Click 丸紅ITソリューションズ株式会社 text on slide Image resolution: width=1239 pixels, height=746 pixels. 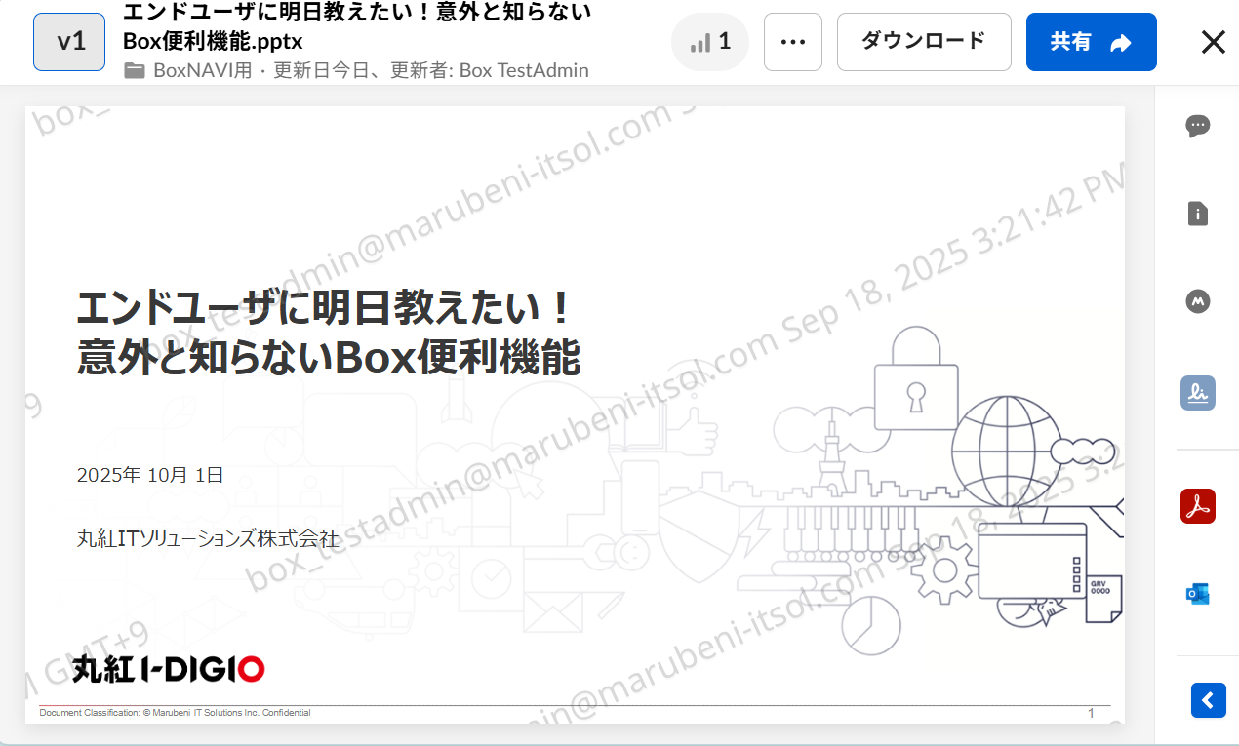(208, 537)
